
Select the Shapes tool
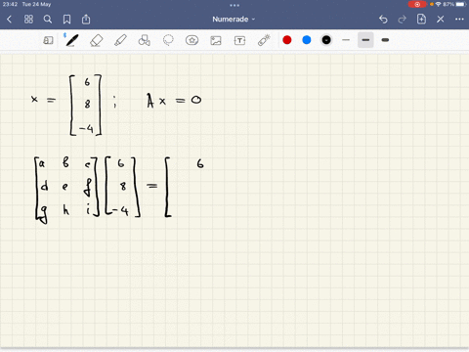coord(145,40)
